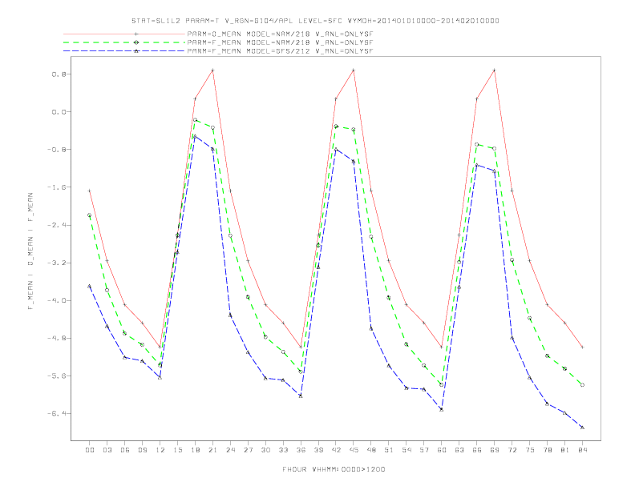Click the green circle data point at hour 00

tap(90, 215)
